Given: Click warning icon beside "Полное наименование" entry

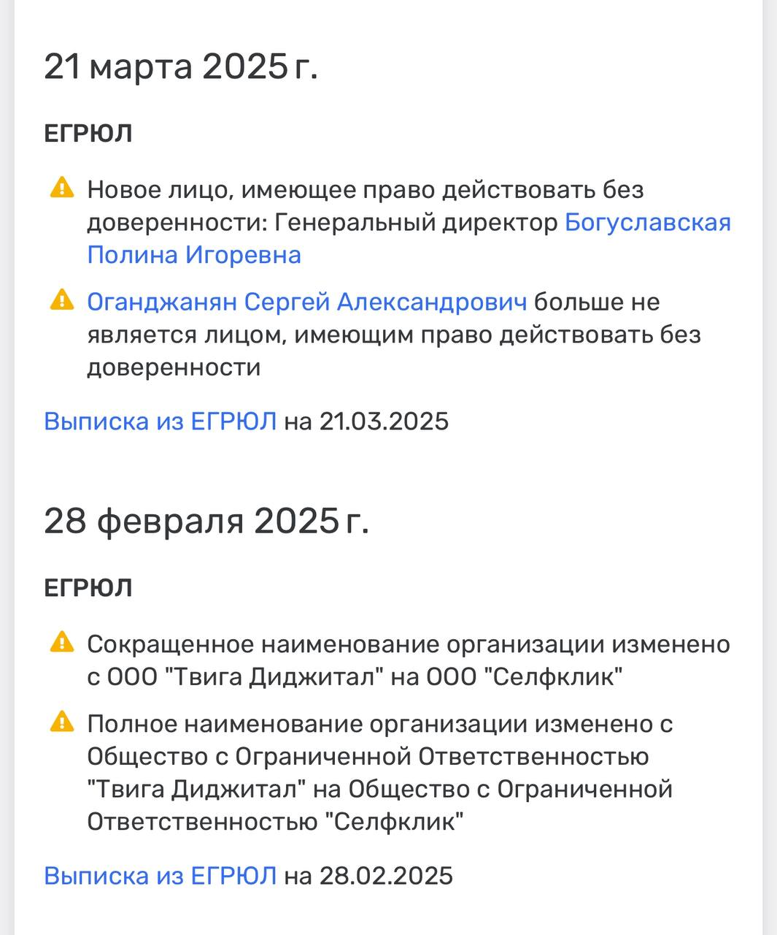Looking at the screenshot, I should pos(62,722).
